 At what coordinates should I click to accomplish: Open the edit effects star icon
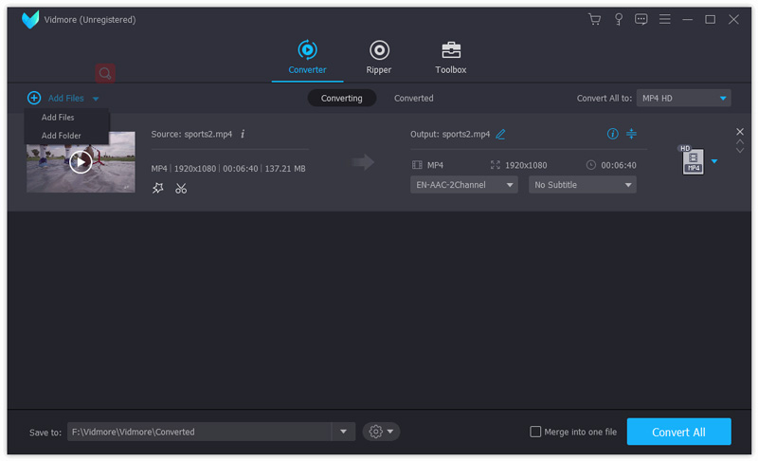point(157,188)
